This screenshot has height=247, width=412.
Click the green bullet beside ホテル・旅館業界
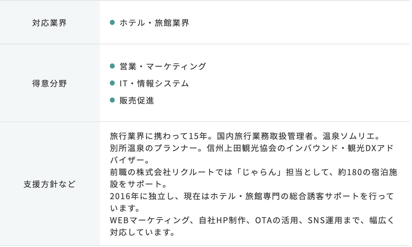(x=112, y=23)
